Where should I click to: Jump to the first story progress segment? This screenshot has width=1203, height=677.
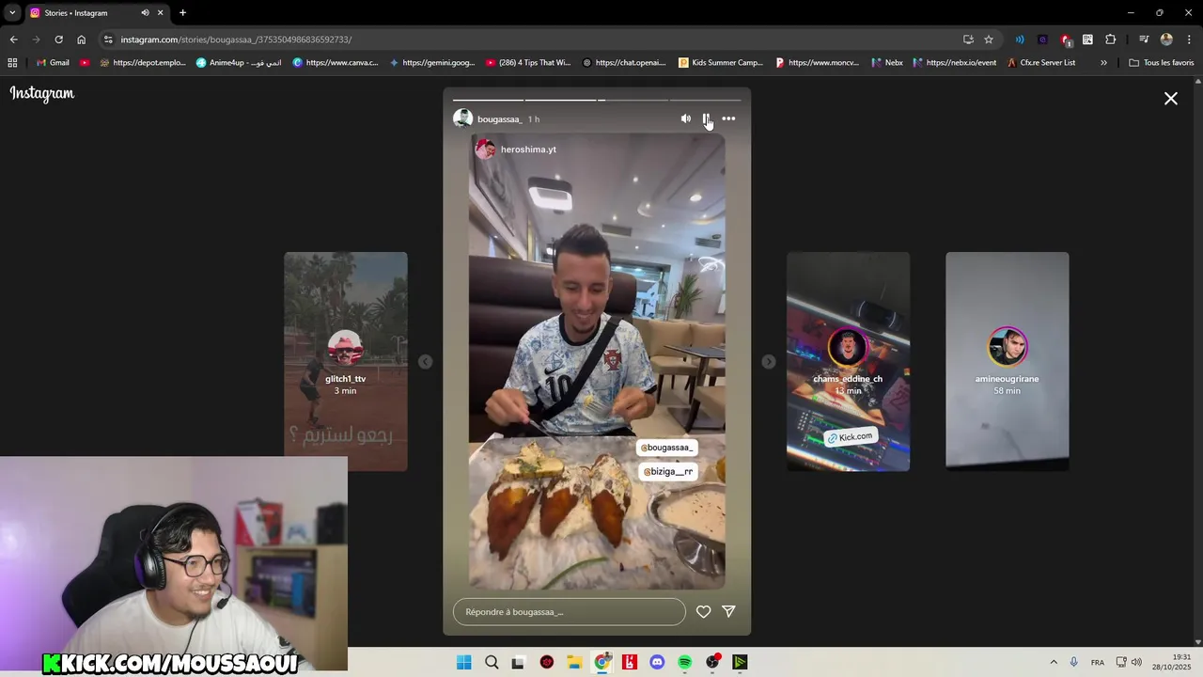[x=488, y=100]
